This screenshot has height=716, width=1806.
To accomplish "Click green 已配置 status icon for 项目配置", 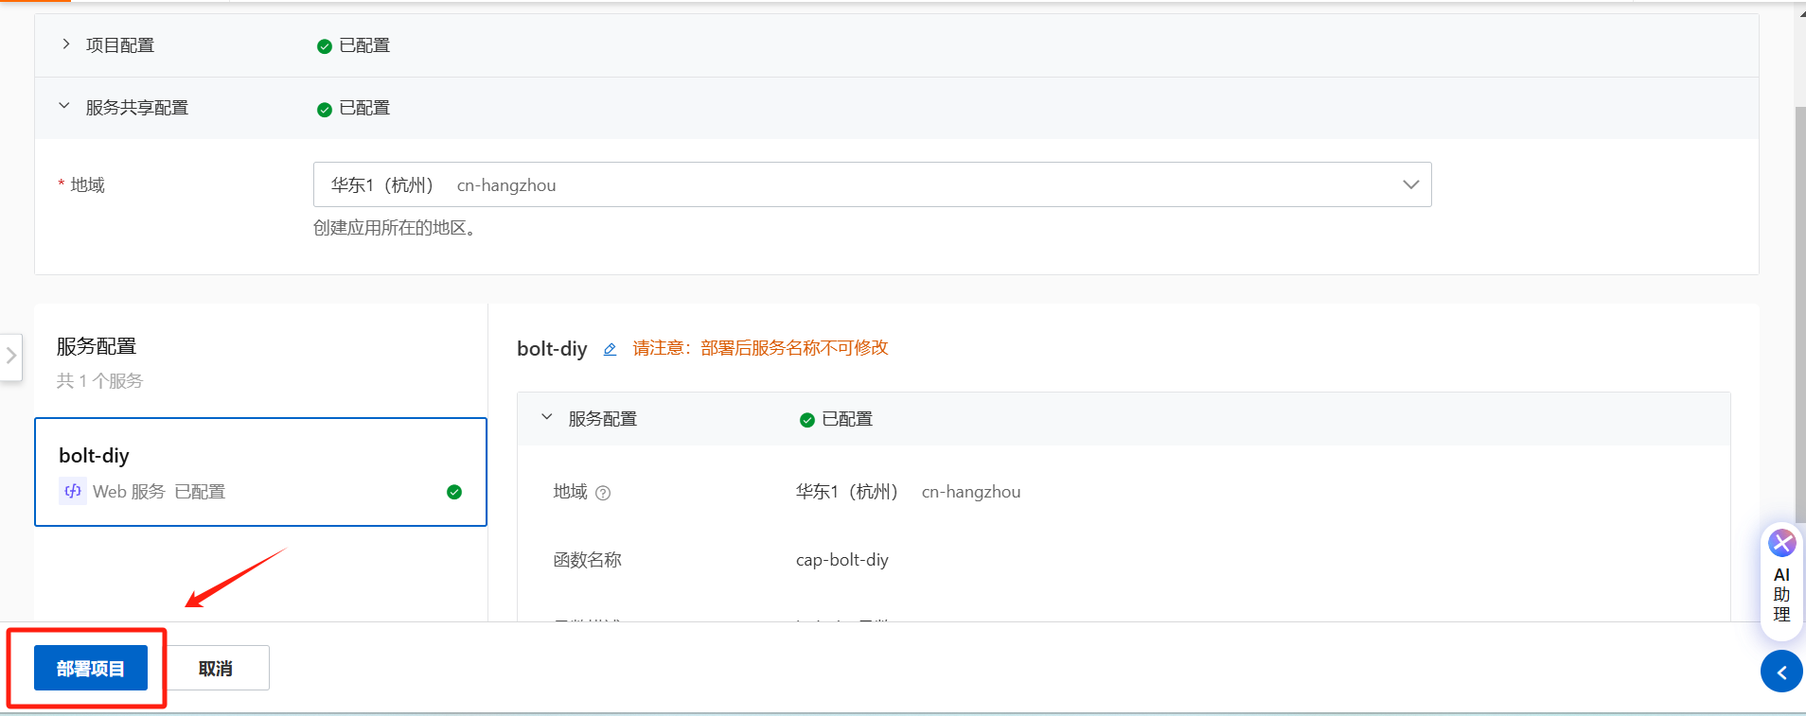I will [x=325, y=46].
